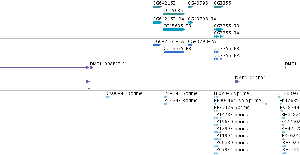Select the EST label starting with EK17685

[290, 101]
